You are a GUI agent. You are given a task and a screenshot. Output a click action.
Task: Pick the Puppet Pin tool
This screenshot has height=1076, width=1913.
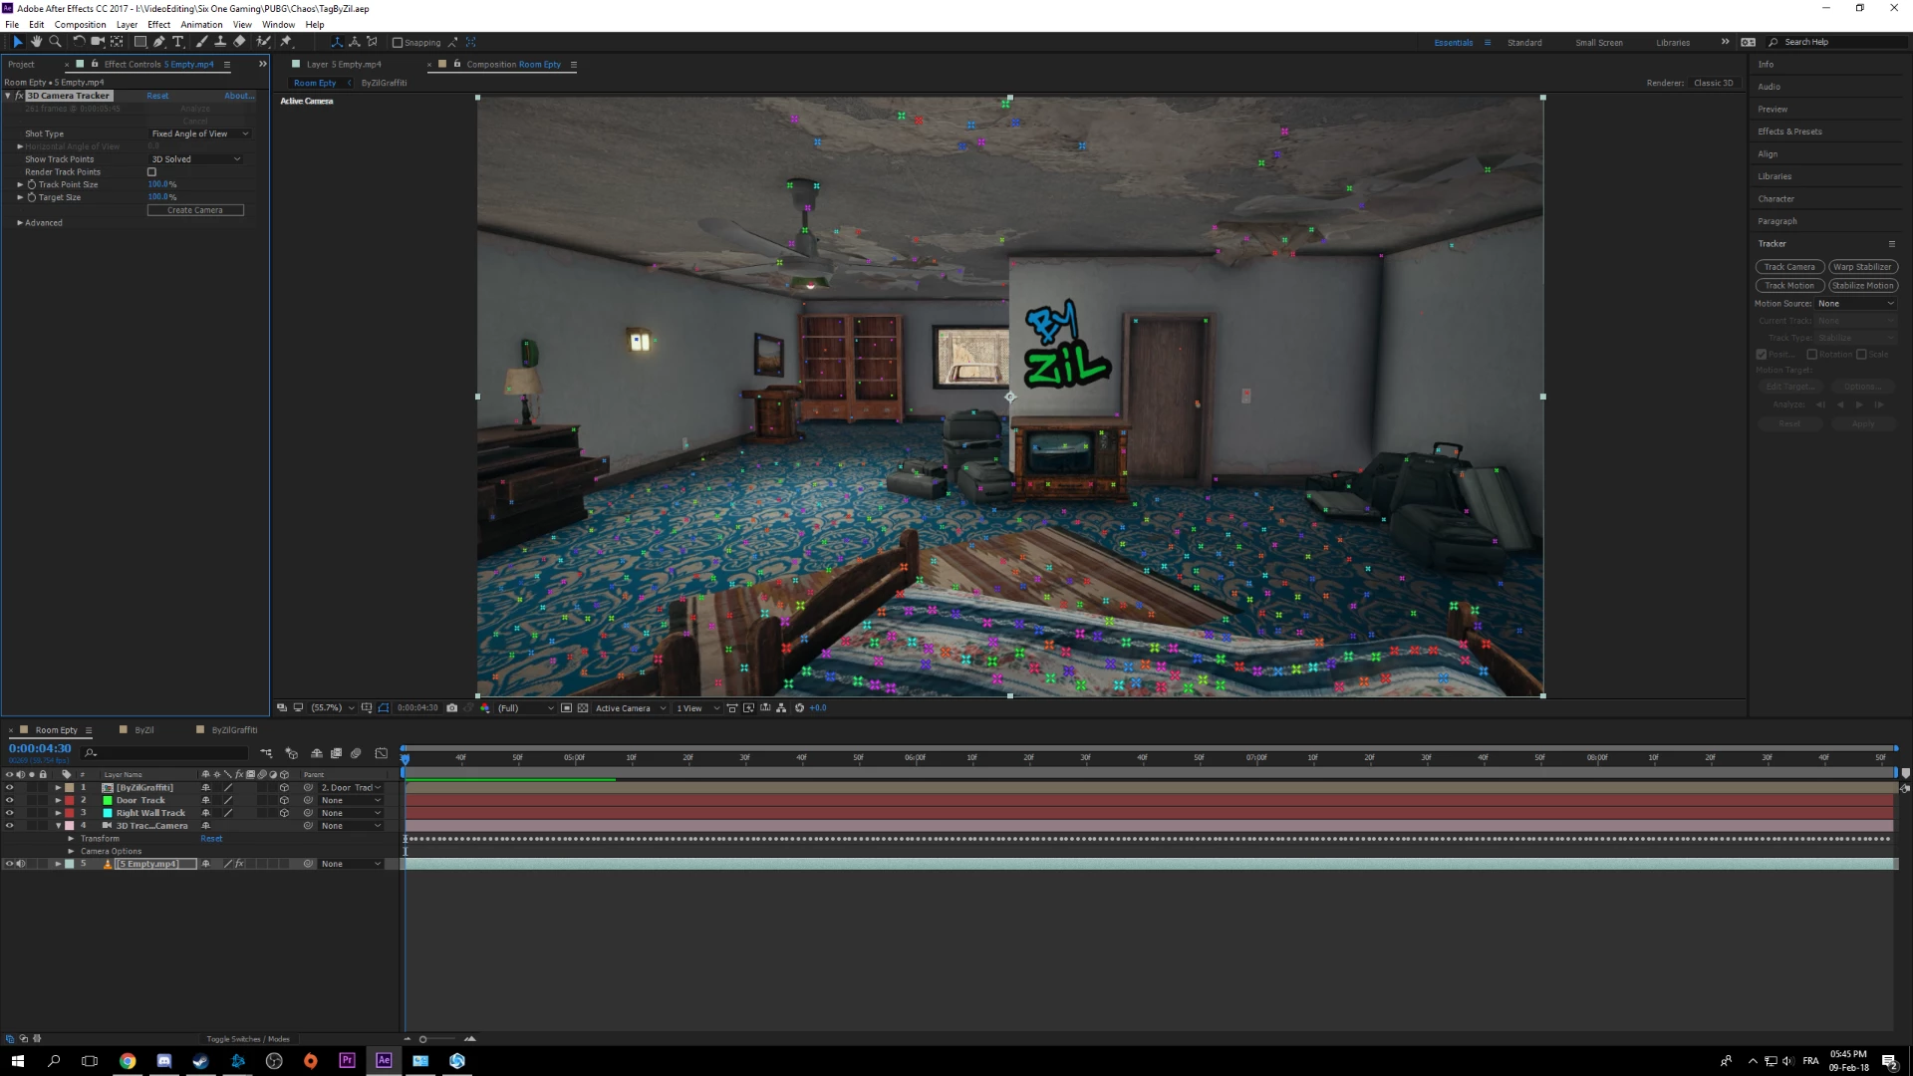[x=286, y=42]
